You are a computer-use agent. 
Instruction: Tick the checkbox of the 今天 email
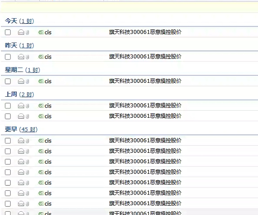point(8,32)
